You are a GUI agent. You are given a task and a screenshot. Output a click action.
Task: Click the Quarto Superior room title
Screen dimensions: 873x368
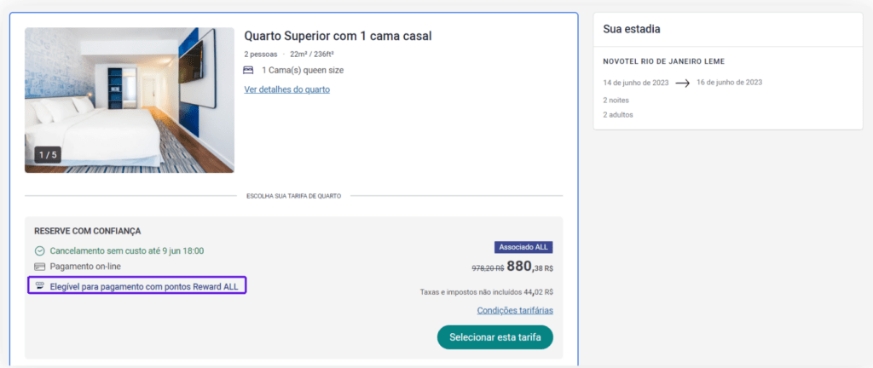pyautogui.click(x=338, y=36)
